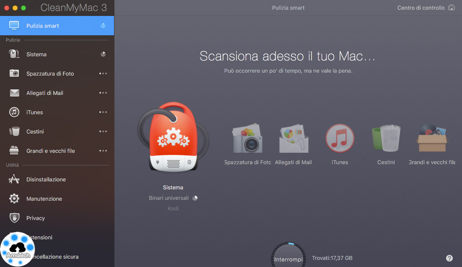Click the Cestini trash bins icon
Image resolution: width=462 pixels, height=267 pixels.
point(386,139)
